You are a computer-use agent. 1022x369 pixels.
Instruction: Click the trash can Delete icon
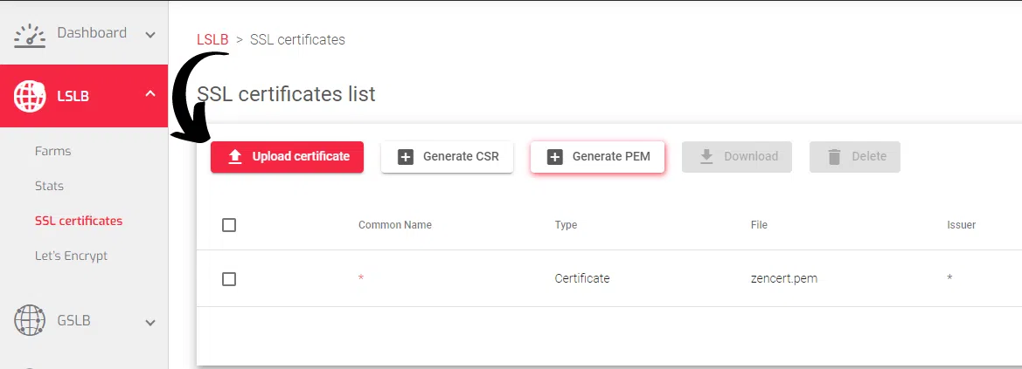coord(834,157)
